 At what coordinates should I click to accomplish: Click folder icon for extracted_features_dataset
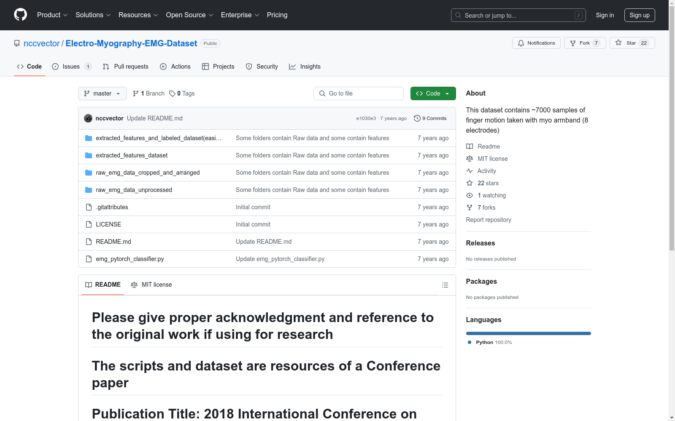point(89,155)
